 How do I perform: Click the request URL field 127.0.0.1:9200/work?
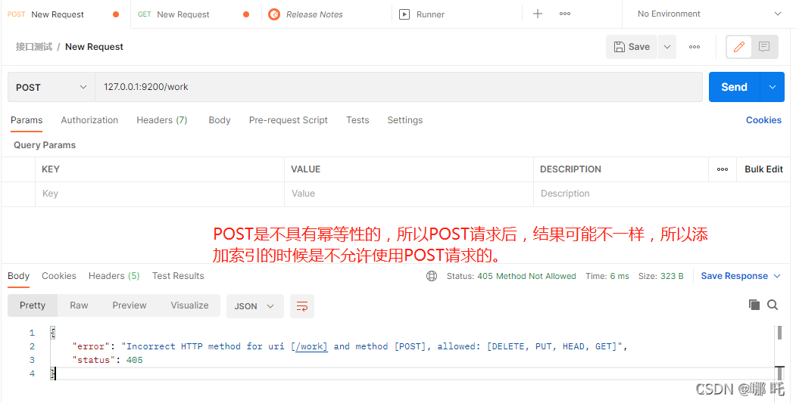[x=398, y=87]
